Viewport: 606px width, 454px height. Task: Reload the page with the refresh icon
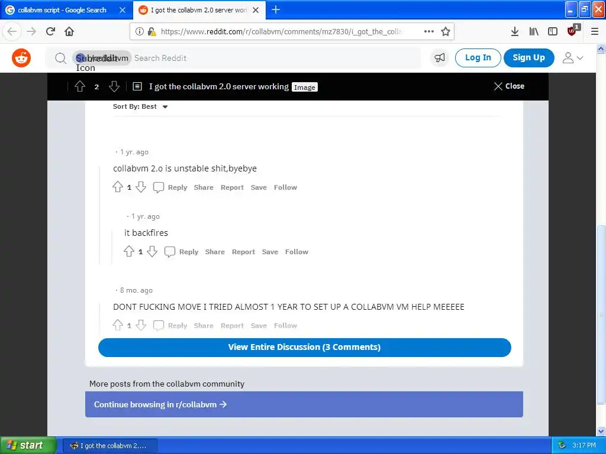[x=50, y=32]
